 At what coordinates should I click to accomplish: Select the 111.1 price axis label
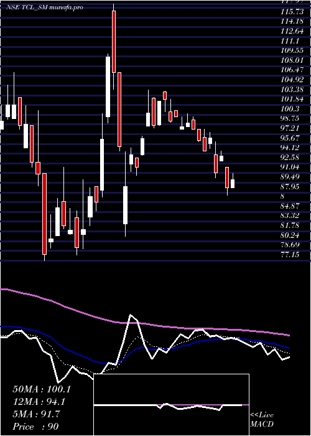click(290, 41)
